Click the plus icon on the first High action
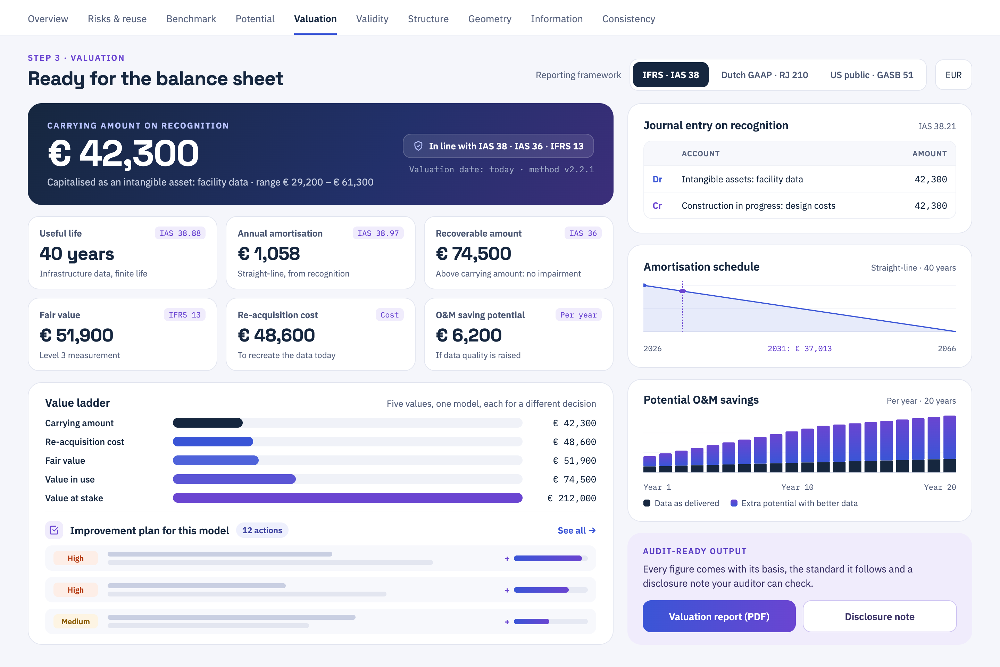Viewport: 1000px width, 667px height. (507, 559)
